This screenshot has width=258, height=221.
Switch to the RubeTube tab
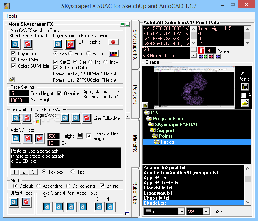tap(135, 193)
